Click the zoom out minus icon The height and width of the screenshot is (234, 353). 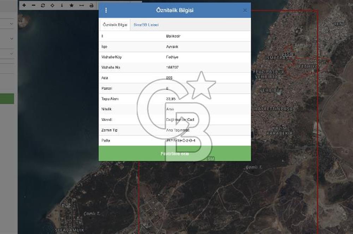[x=34, y=5]
